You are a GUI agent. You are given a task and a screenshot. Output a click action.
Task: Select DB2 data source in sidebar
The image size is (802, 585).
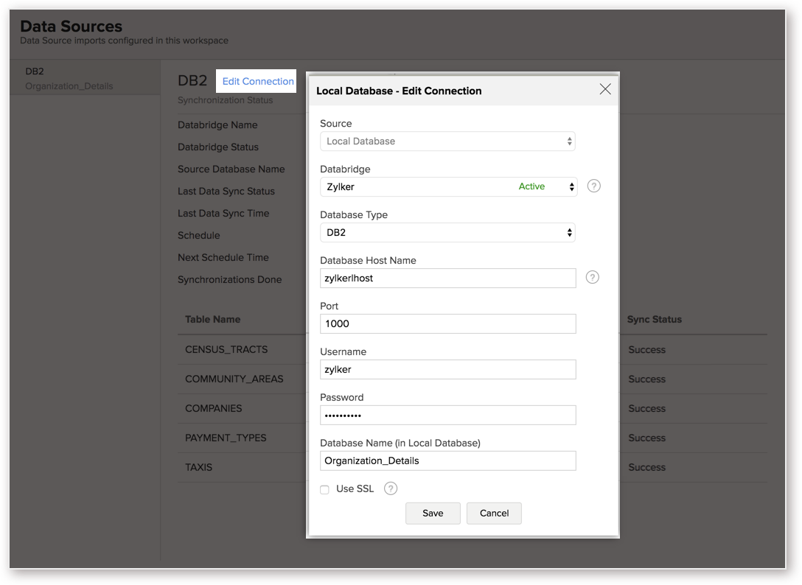click(x=85, y=78)
